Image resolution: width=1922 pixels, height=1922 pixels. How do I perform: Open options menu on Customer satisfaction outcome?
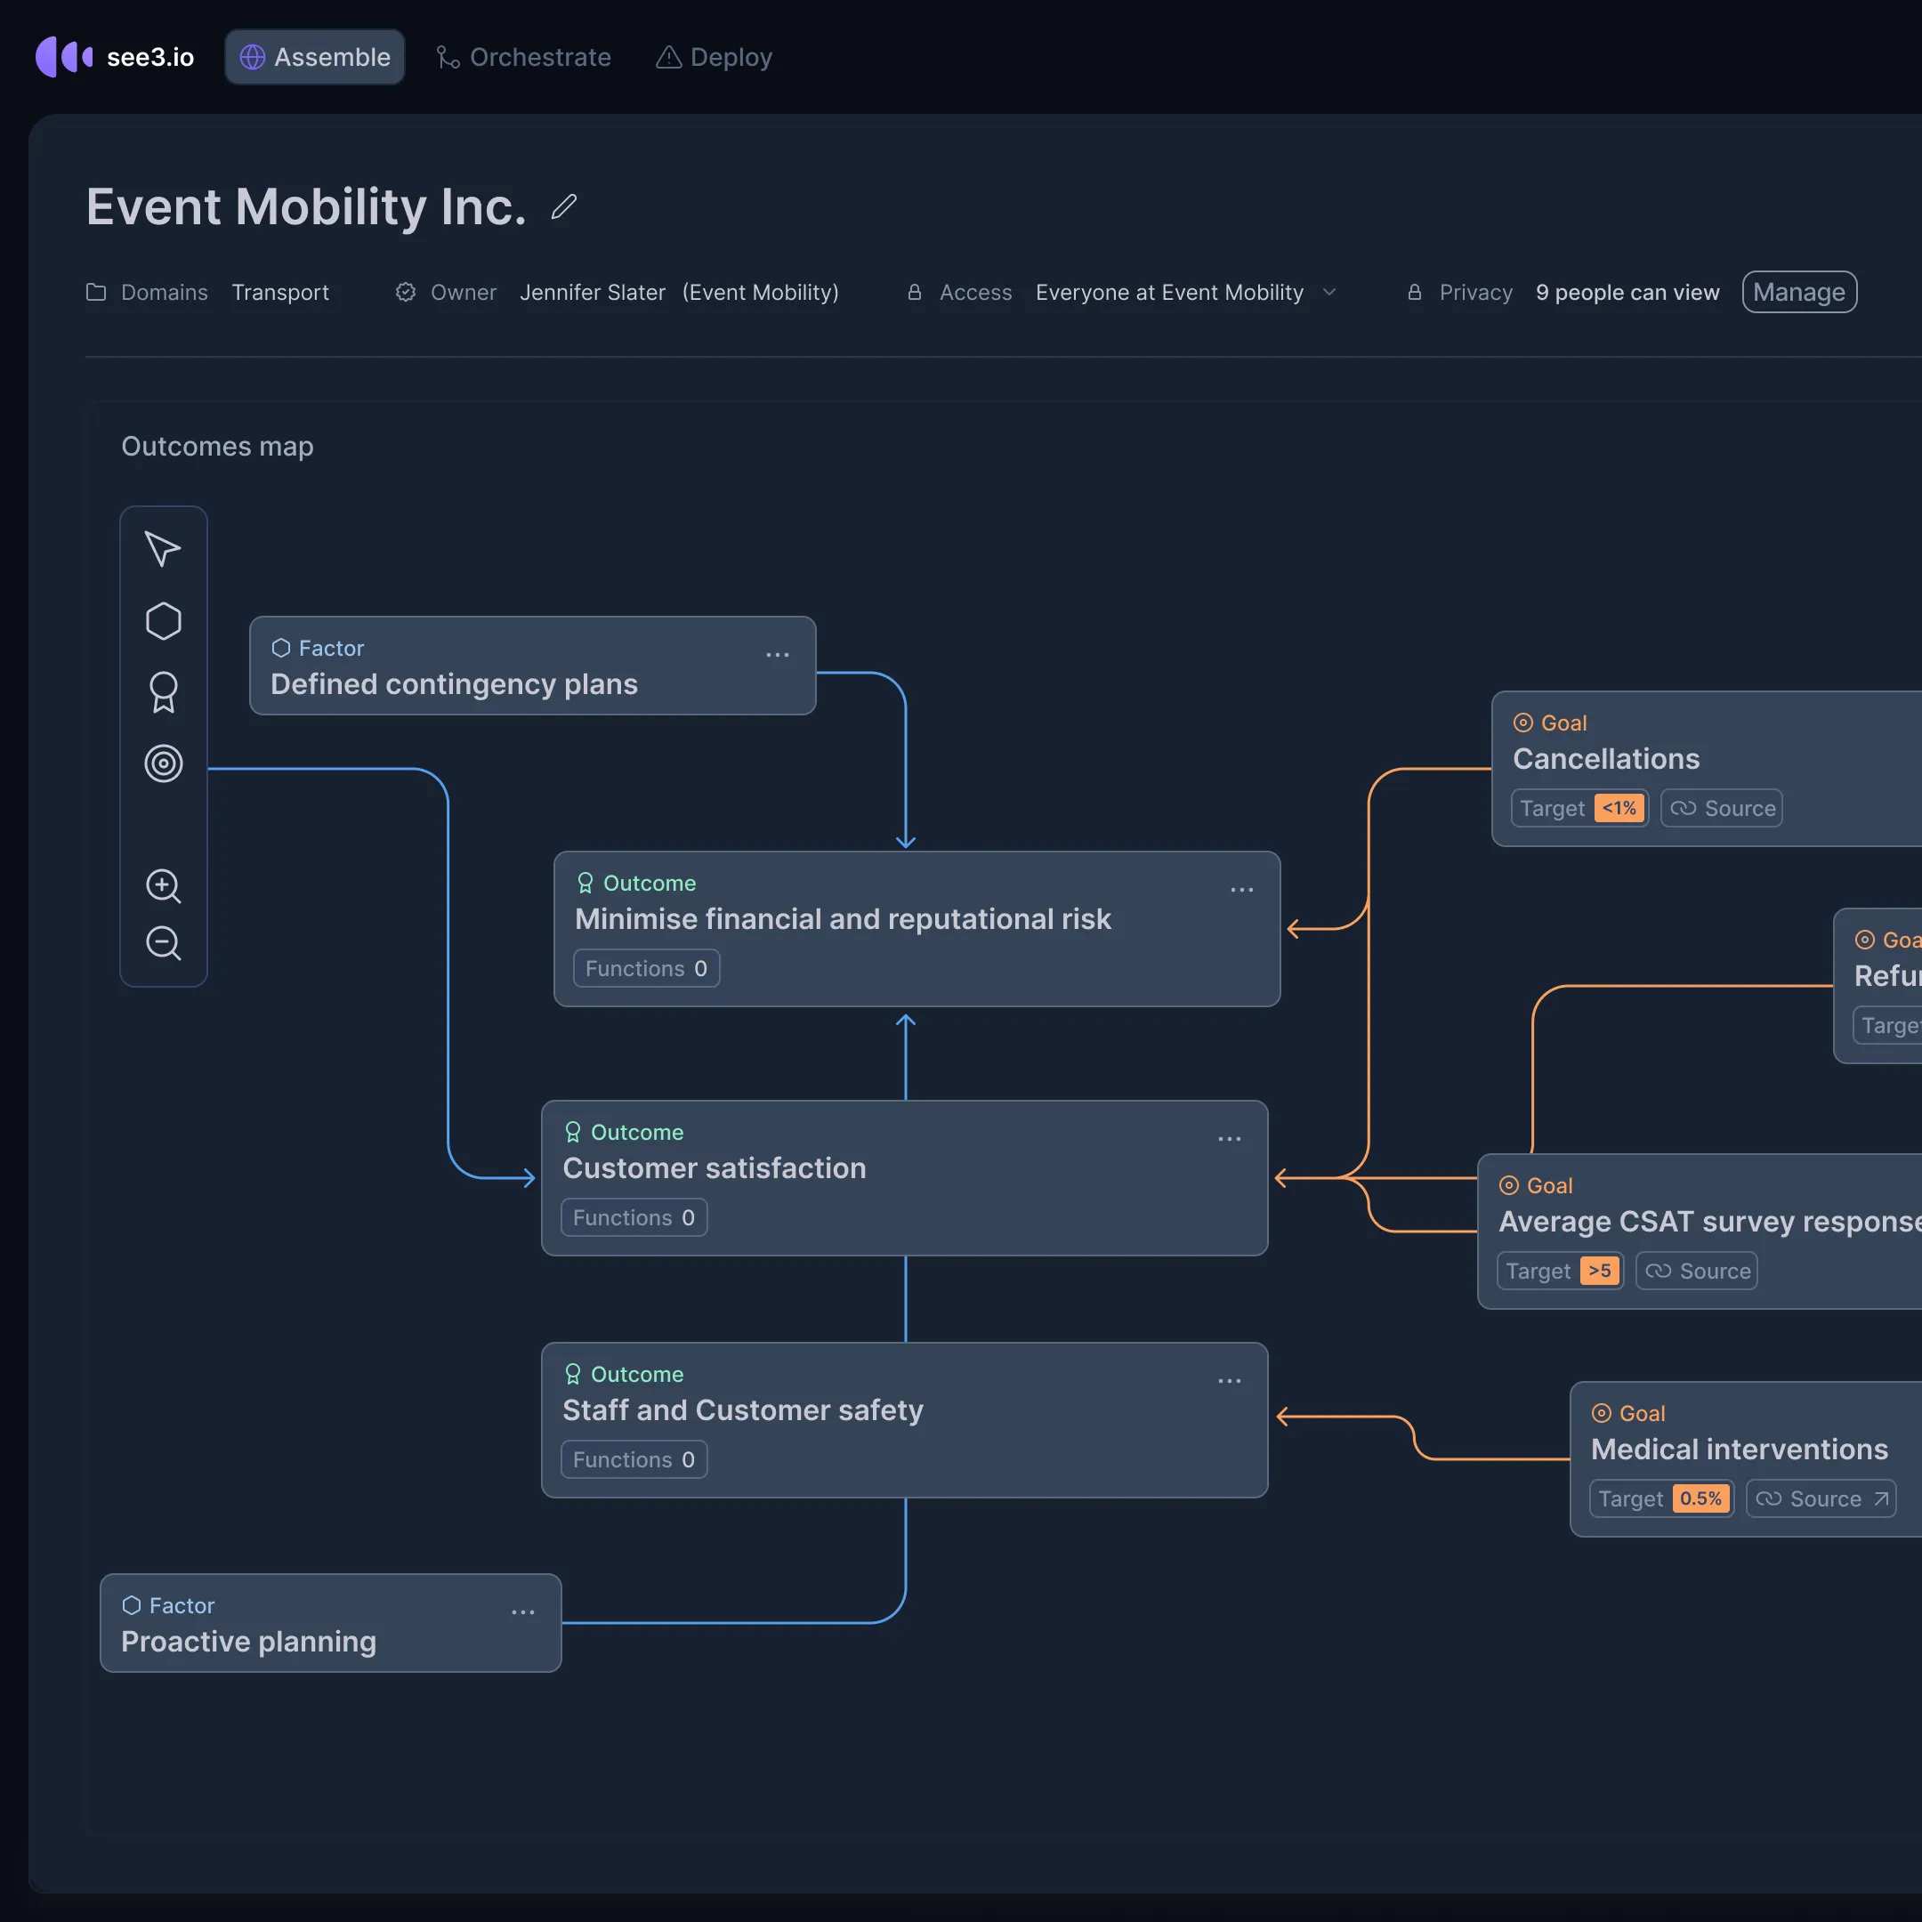tap(1229, 1139)
